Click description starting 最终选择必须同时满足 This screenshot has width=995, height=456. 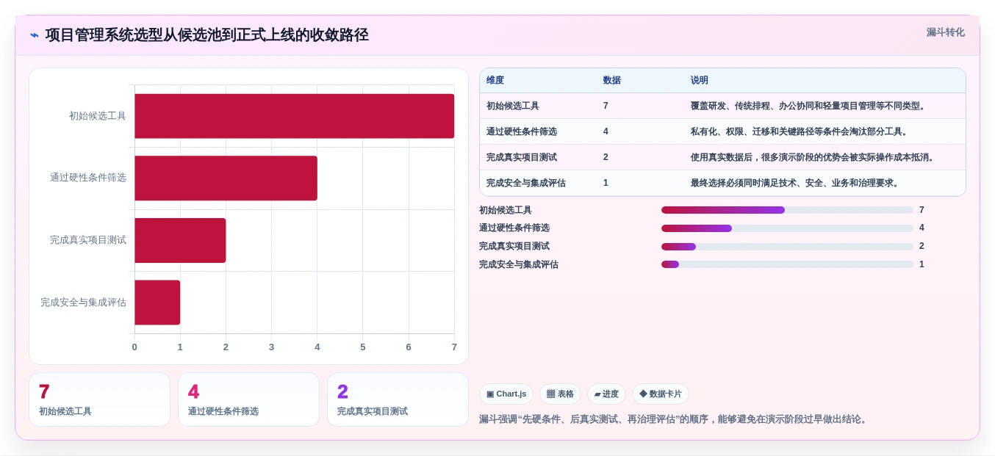tap(797, 183)
